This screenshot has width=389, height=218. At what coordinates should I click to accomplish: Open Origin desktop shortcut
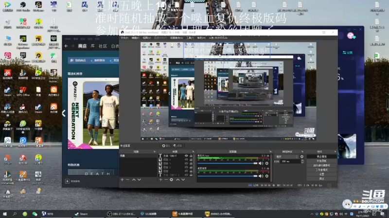pyautogui.click(x=7, y=159)
